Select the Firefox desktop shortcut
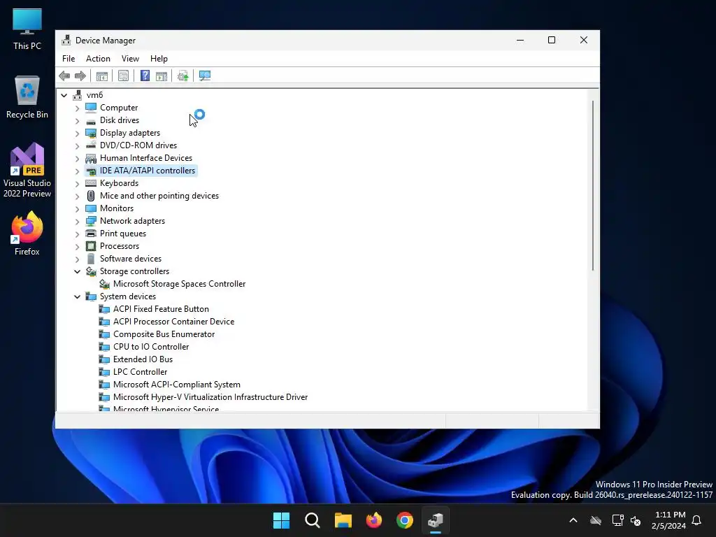 [x=27, y=234]
